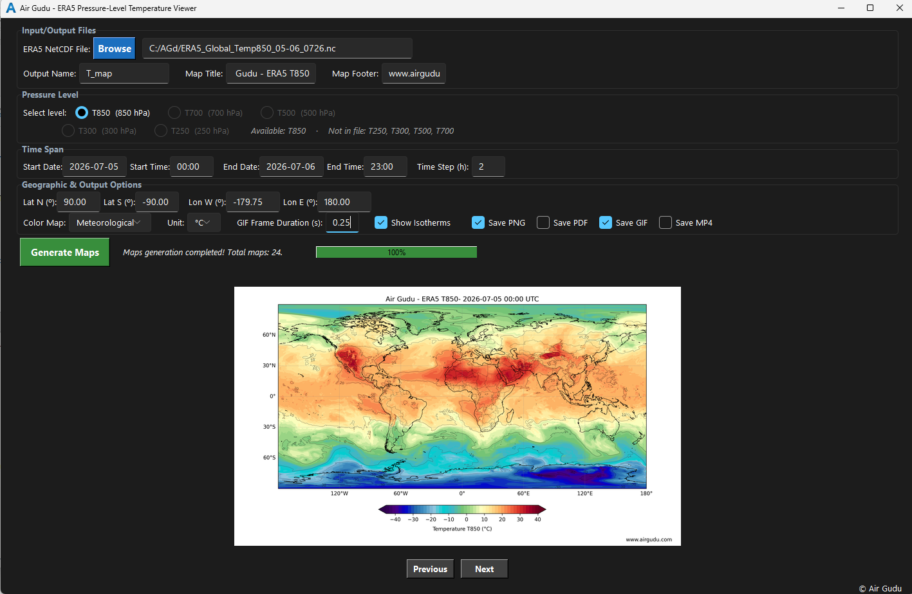Enable the Save PDF checkbox
Image resolution: width=912 pixels, height=594 pixels.
[x=543, y=222]
